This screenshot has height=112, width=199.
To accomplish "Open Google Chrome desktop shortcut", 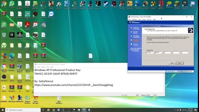I will click(4, 3).
